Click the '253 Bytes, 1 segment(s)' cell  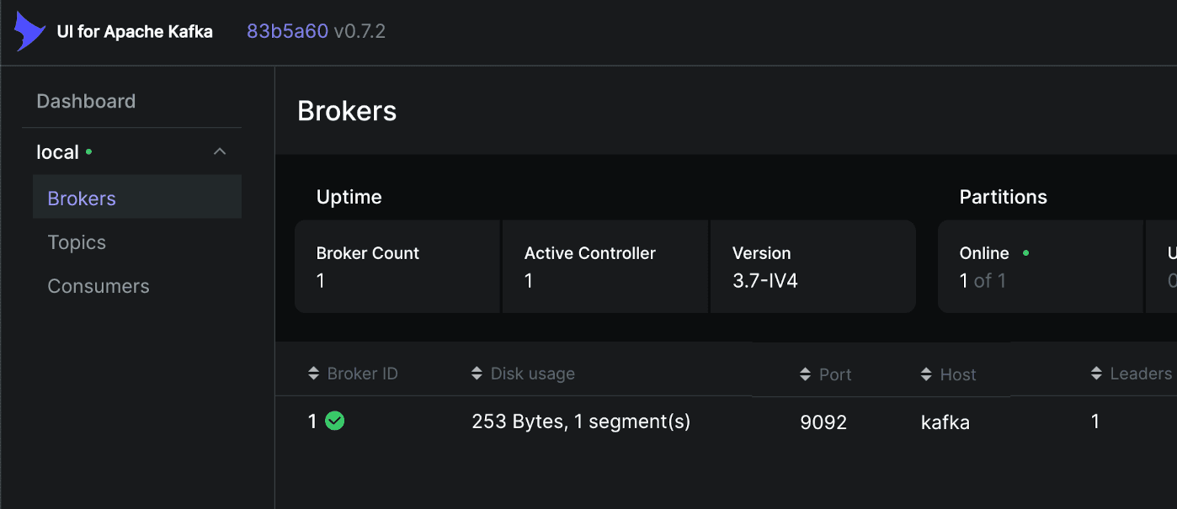[x=581, y=422]
